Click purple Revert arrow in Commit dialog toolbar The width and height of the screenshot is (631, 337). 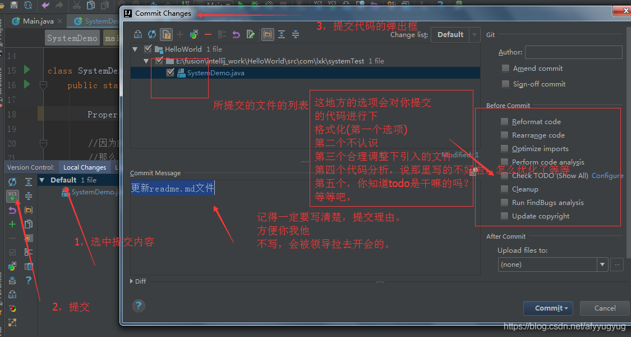click(x=236, y=34)
